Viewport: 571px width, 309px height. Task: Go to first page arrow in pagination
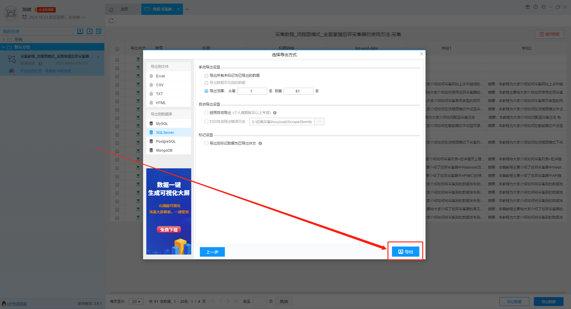213,301
